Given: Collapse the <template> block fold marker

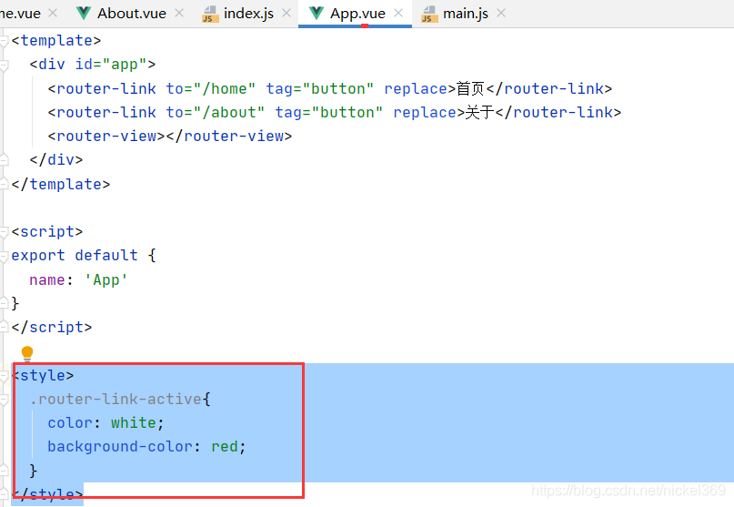Looking at the screenshot, I should coord(4,41).
